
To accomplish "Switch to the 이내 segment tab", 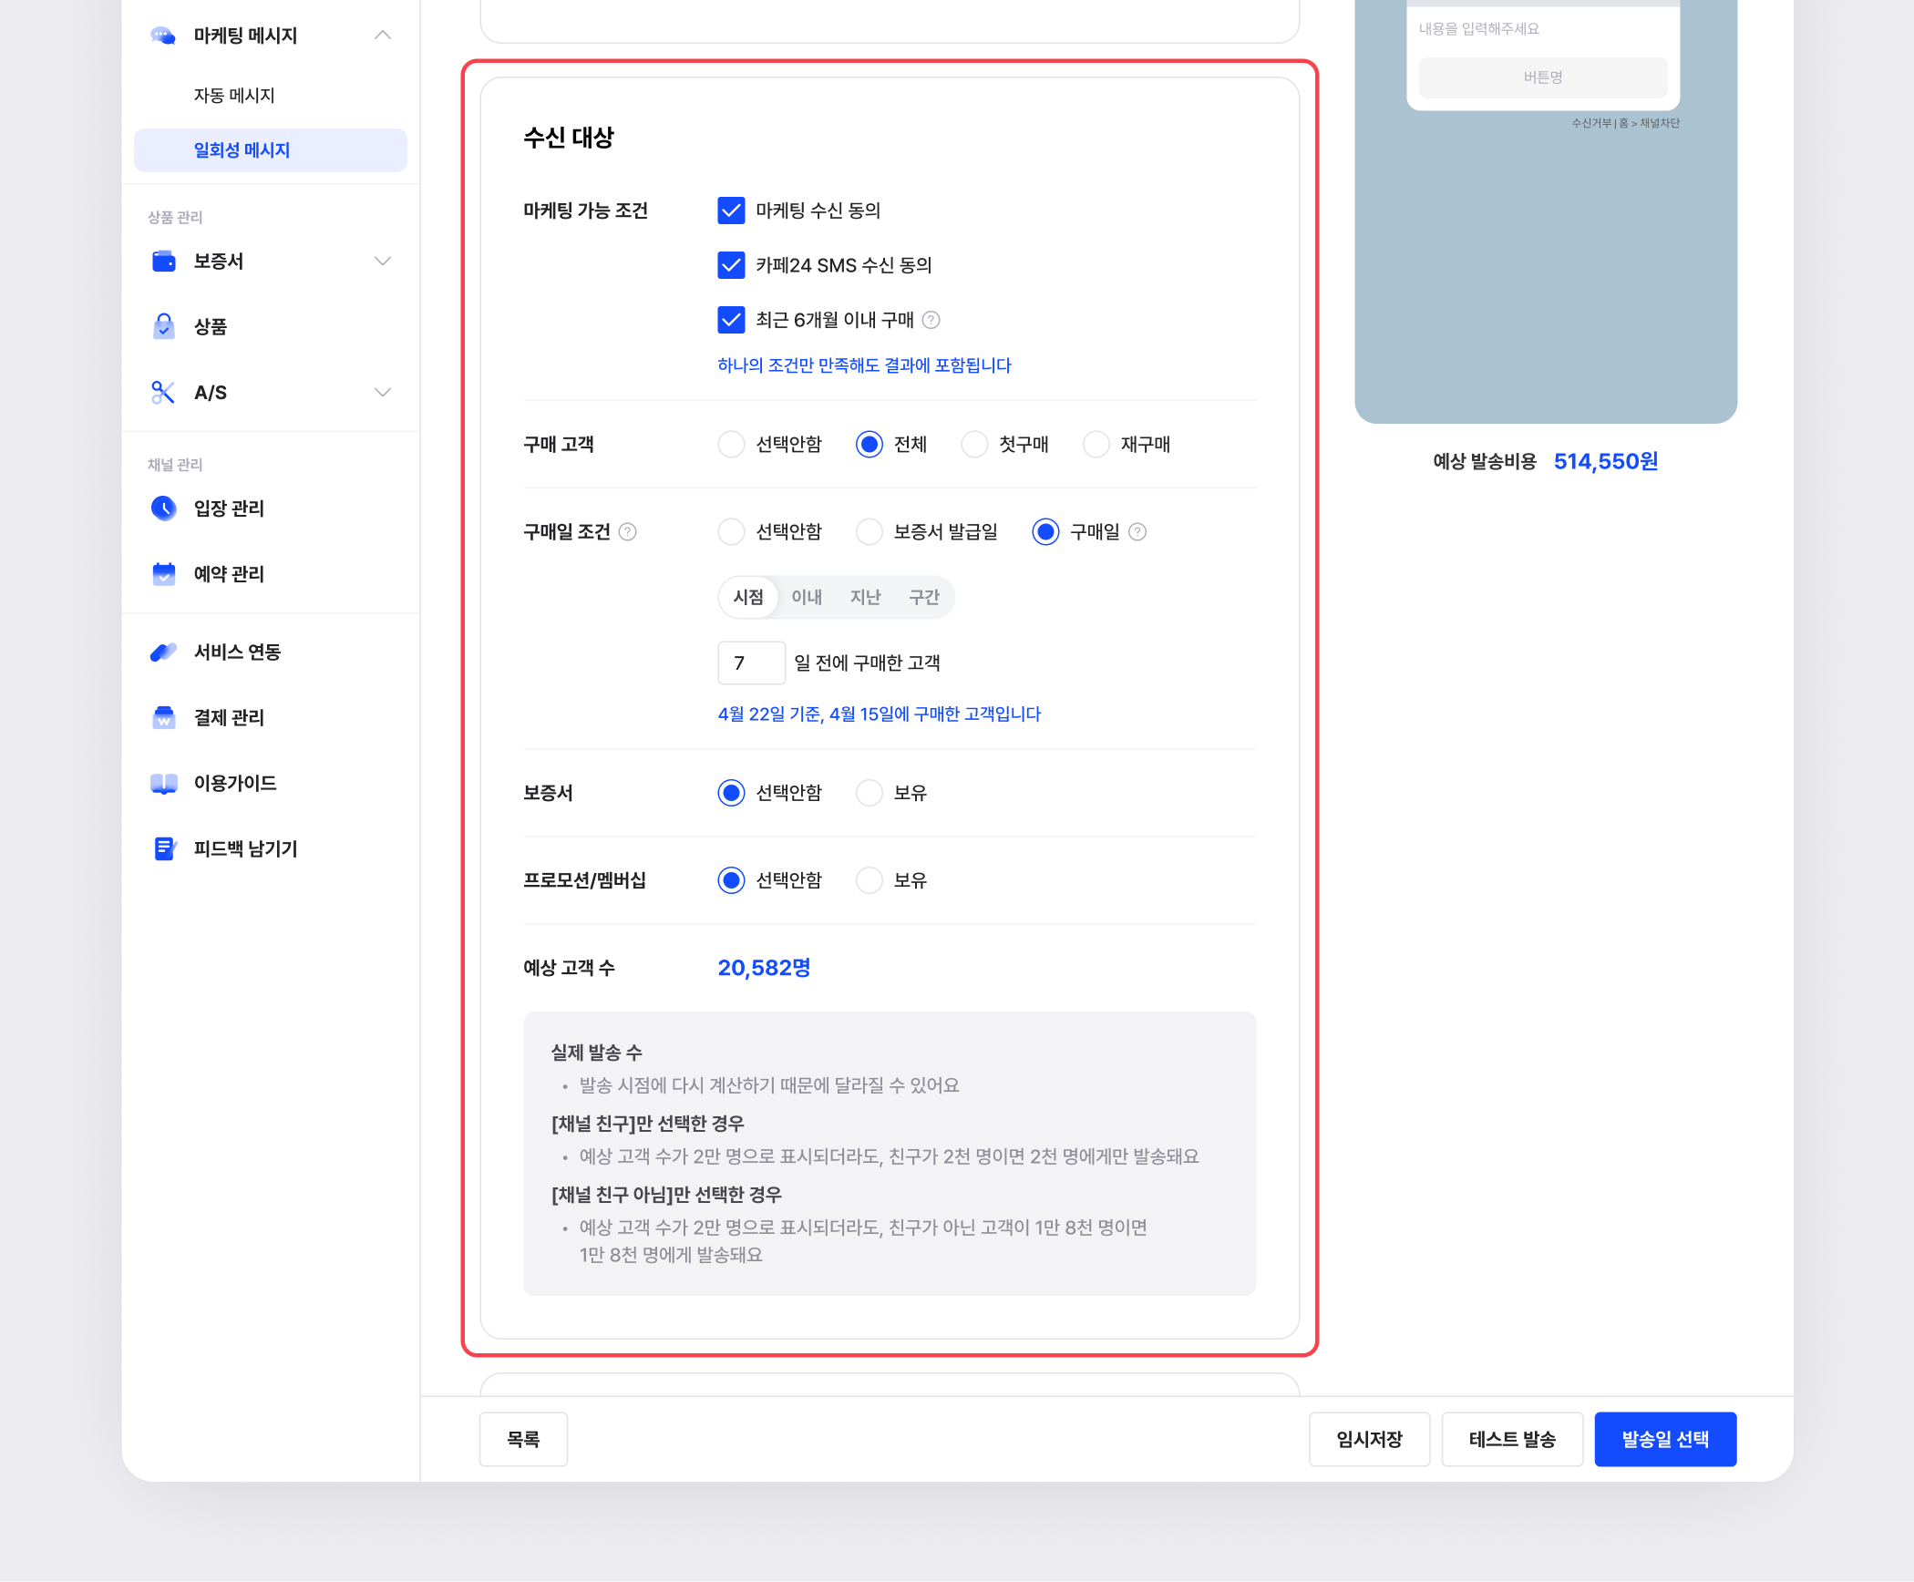I will coord(806,597).
